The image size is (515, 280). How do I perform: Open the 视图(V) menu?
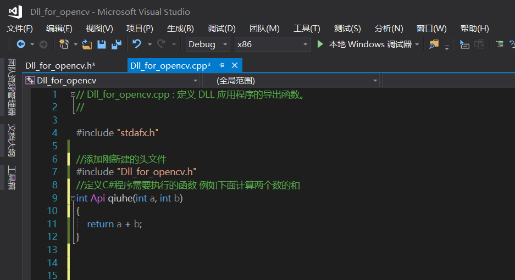(99, 29)
